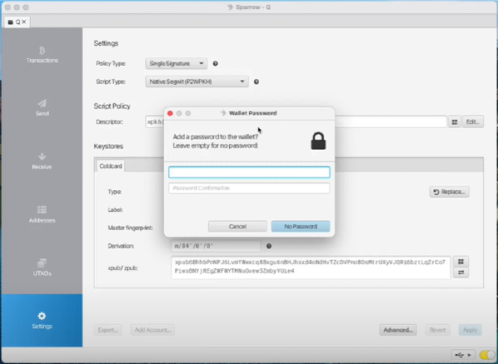Screen dimensions: 498x364
Task: Expand the Script Type Native Segwit dropdown
Action: [x=197, y=81]
